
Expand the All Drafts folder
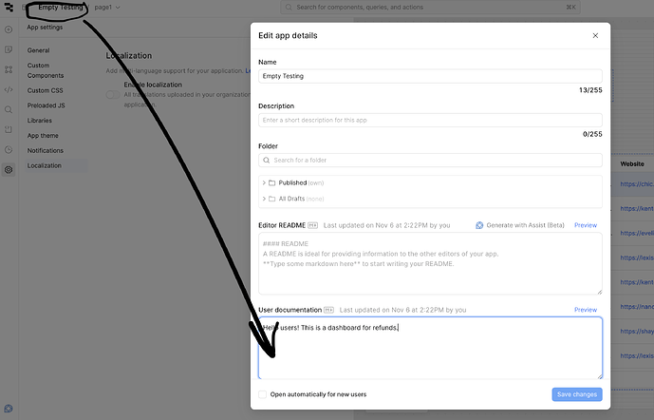tap(264, 199)
